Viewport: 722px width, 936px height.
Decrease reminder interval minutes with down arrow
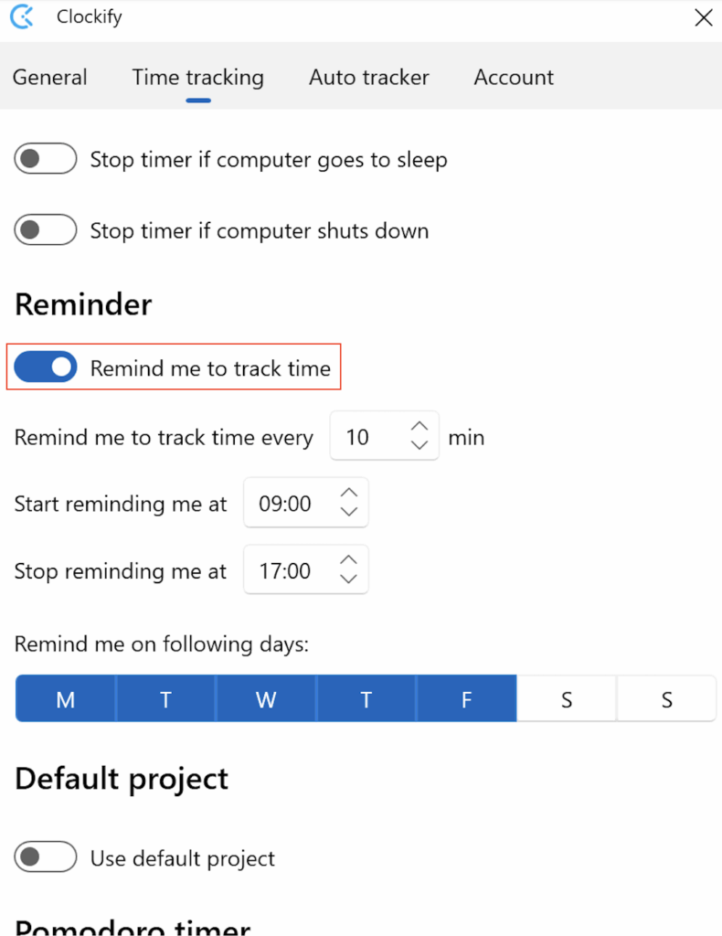[419, 445]
